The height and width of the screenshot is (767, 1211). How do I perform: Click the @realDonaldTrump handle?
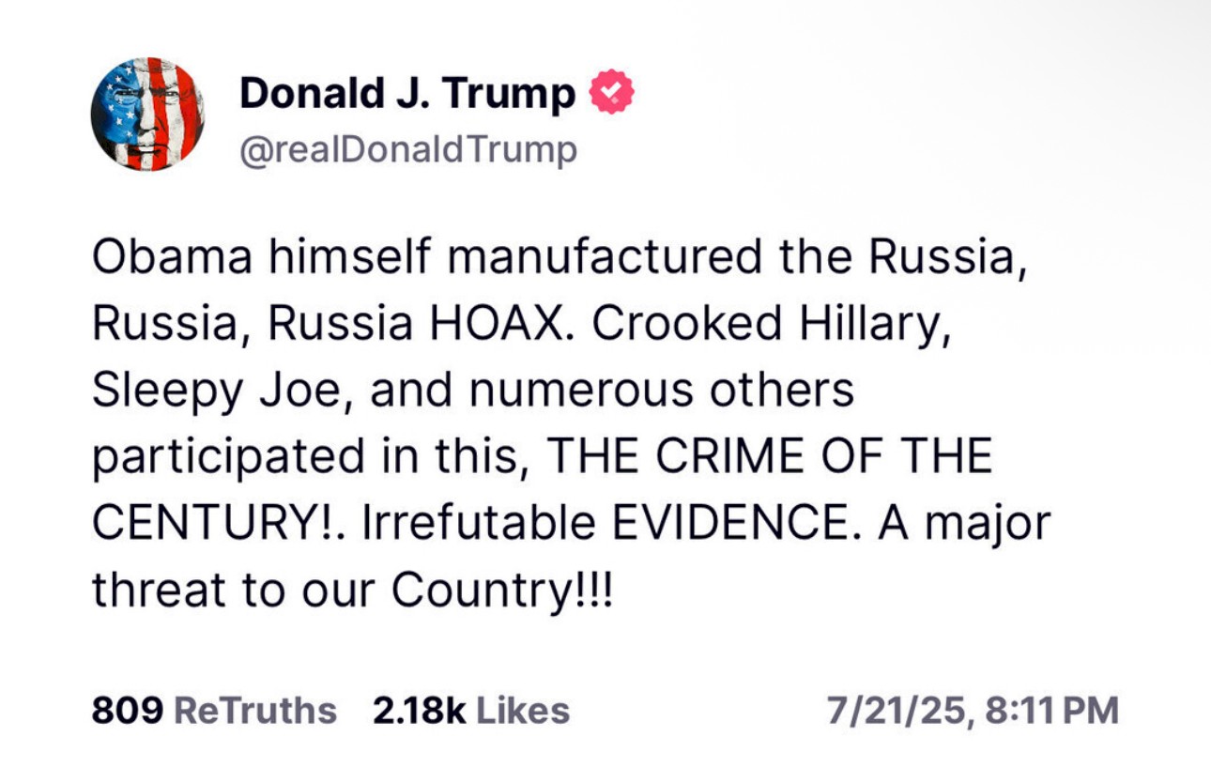tap(408, 150)
